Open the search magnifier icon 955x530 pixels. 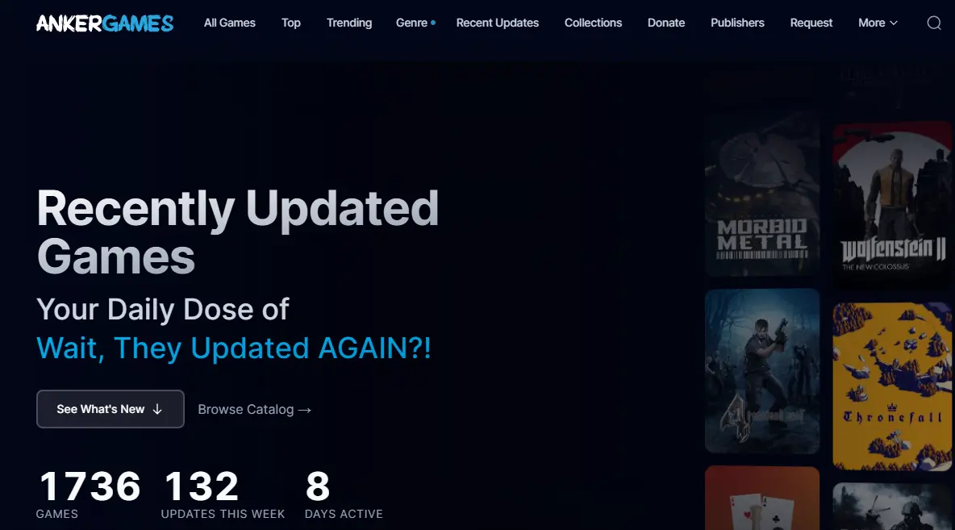coord(934,23)
